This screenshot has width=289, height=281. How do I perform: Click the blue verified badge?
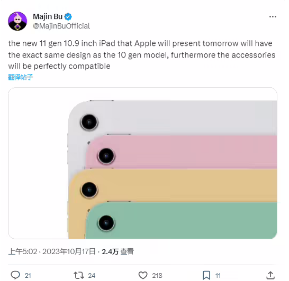coord(68,17)
